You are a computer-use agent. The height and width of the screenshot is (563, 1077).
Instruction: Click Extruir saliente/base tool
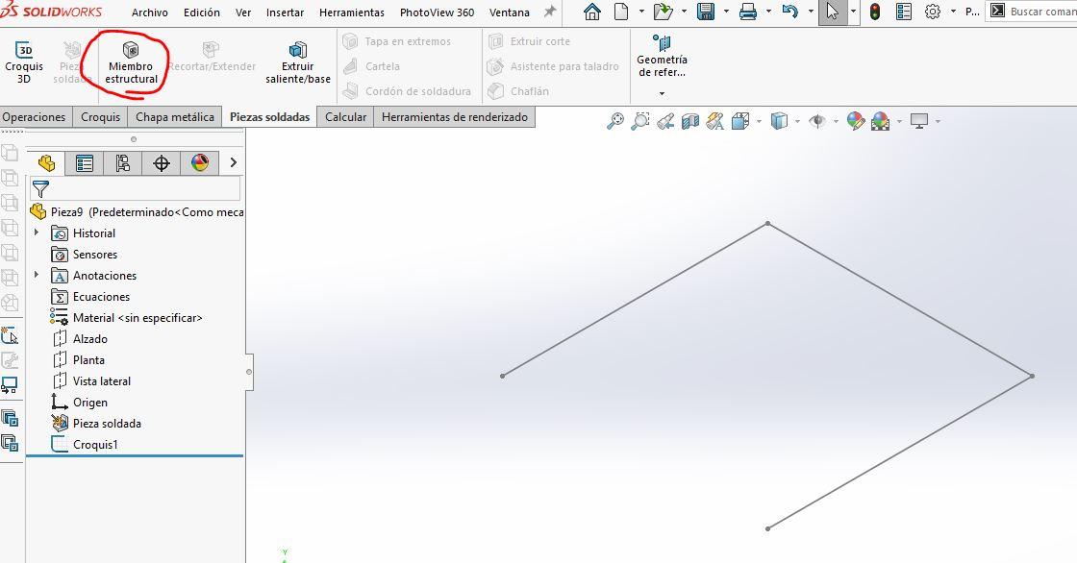point(298,61)
